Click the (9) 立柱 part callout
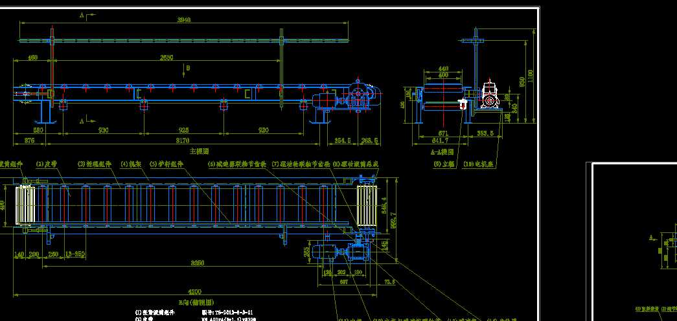The width and height of the screenshot is (677, 321). pos(444,164)
